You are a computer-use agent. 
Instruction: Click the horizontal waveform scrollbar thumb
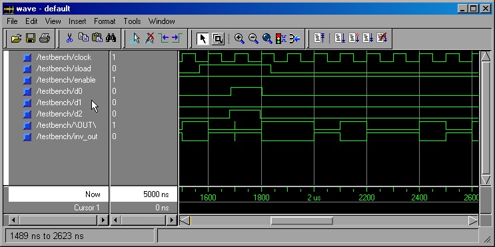point(302,220)
